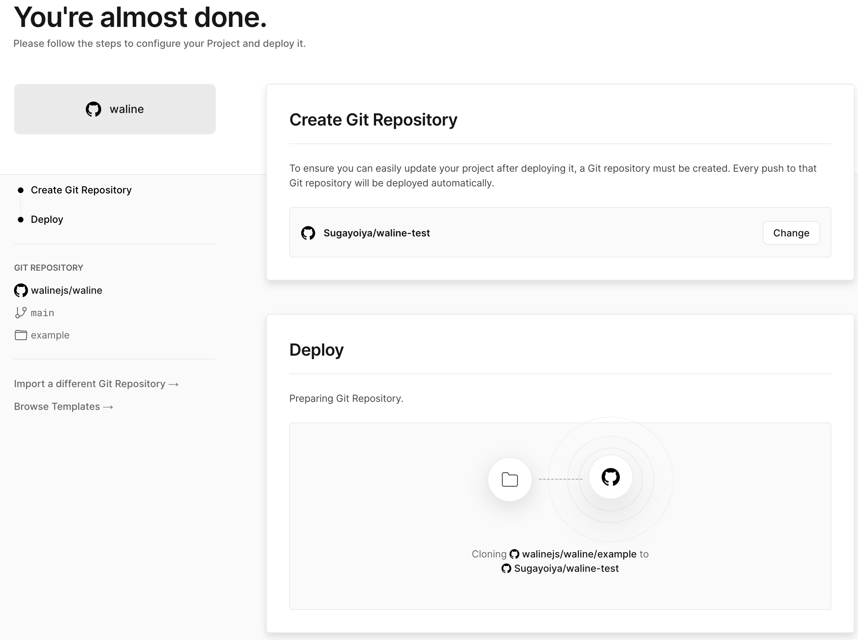
Task: Select the Create Git Repository step
Action: (81, 190)
